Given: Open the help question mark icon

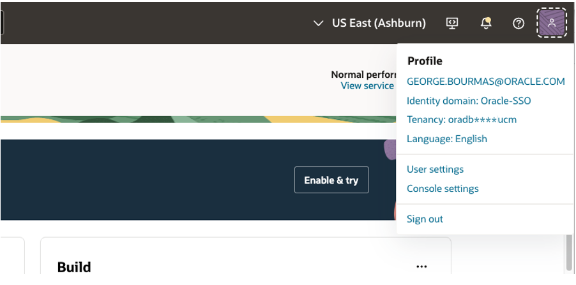Looking at the screenshot, I should (x=519, y=24).
